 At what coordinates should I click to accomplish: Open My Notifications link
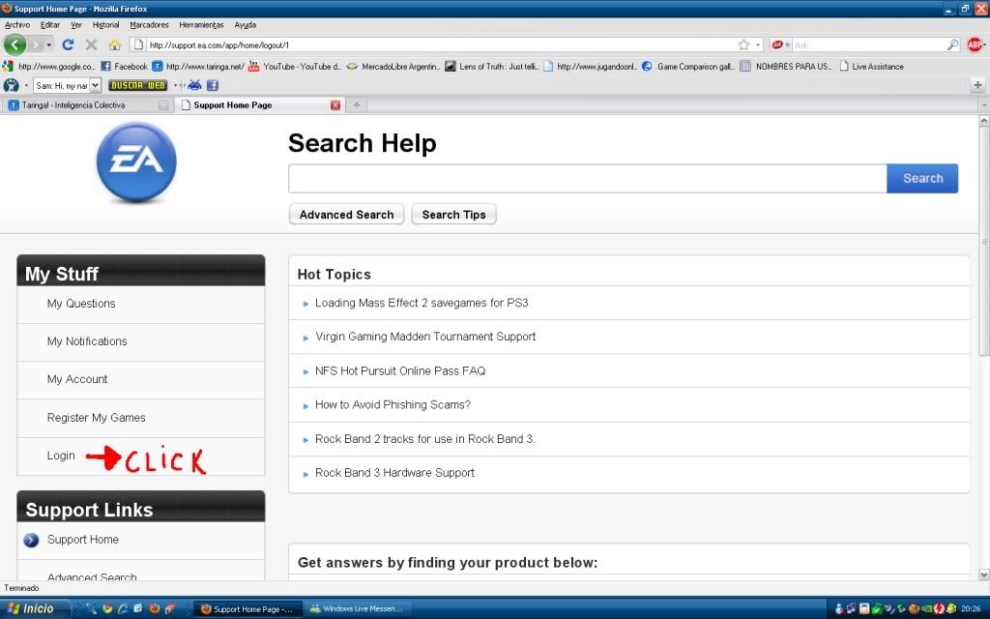tap(87, 341)
